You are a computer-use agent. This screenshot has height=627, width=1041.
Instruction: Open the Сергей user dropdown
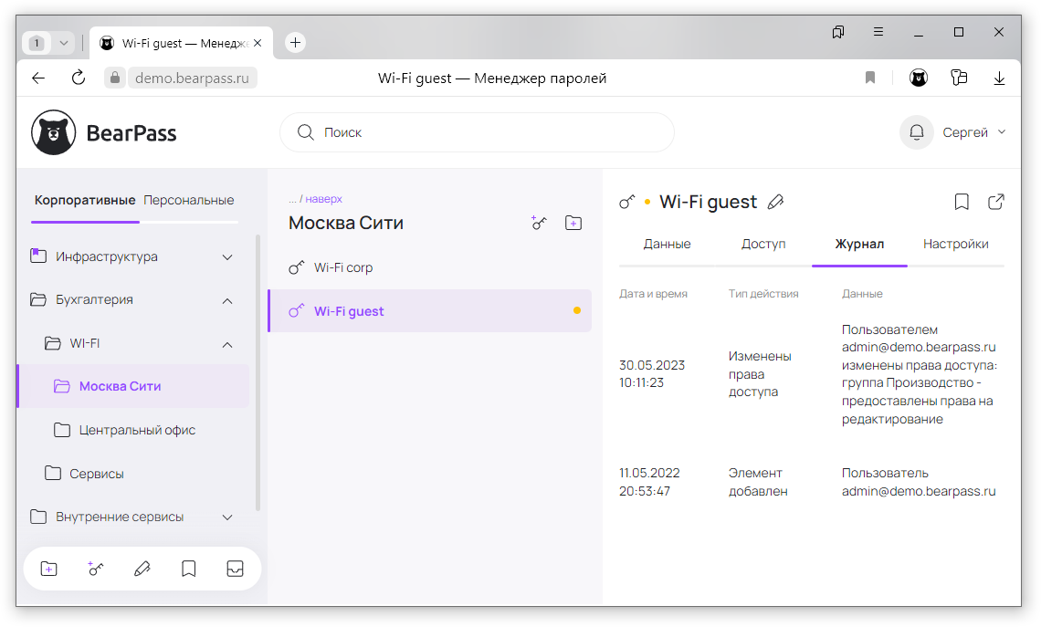click(973, 132)
